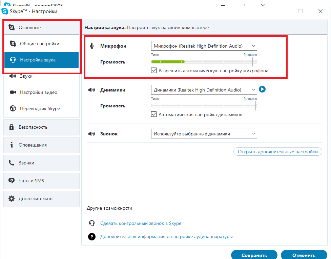Viewport: 331px width, 259px height.
Task: Open the Динамики device dropdown
Action: pos(204,90)
